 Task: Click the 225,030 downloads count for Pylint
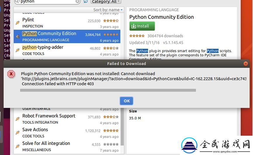[x=94, y=21]
